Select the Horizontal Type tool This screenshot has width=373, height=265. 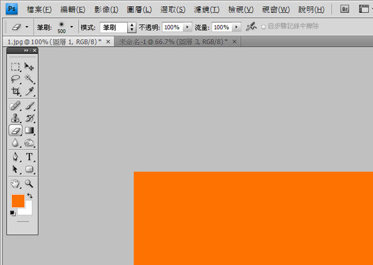point(29,157)
